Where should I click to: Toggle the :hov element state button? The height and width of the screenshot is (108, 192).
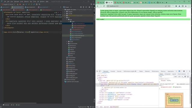point(175,77)
